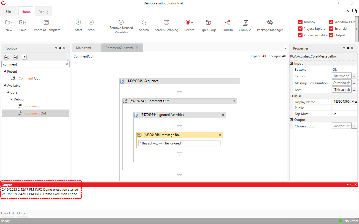
Task: Clear the toolbox search text
Action: click(x=67, y=64)
